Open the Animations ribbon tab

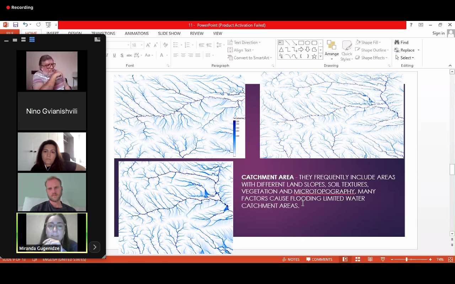tap(136, 33)
